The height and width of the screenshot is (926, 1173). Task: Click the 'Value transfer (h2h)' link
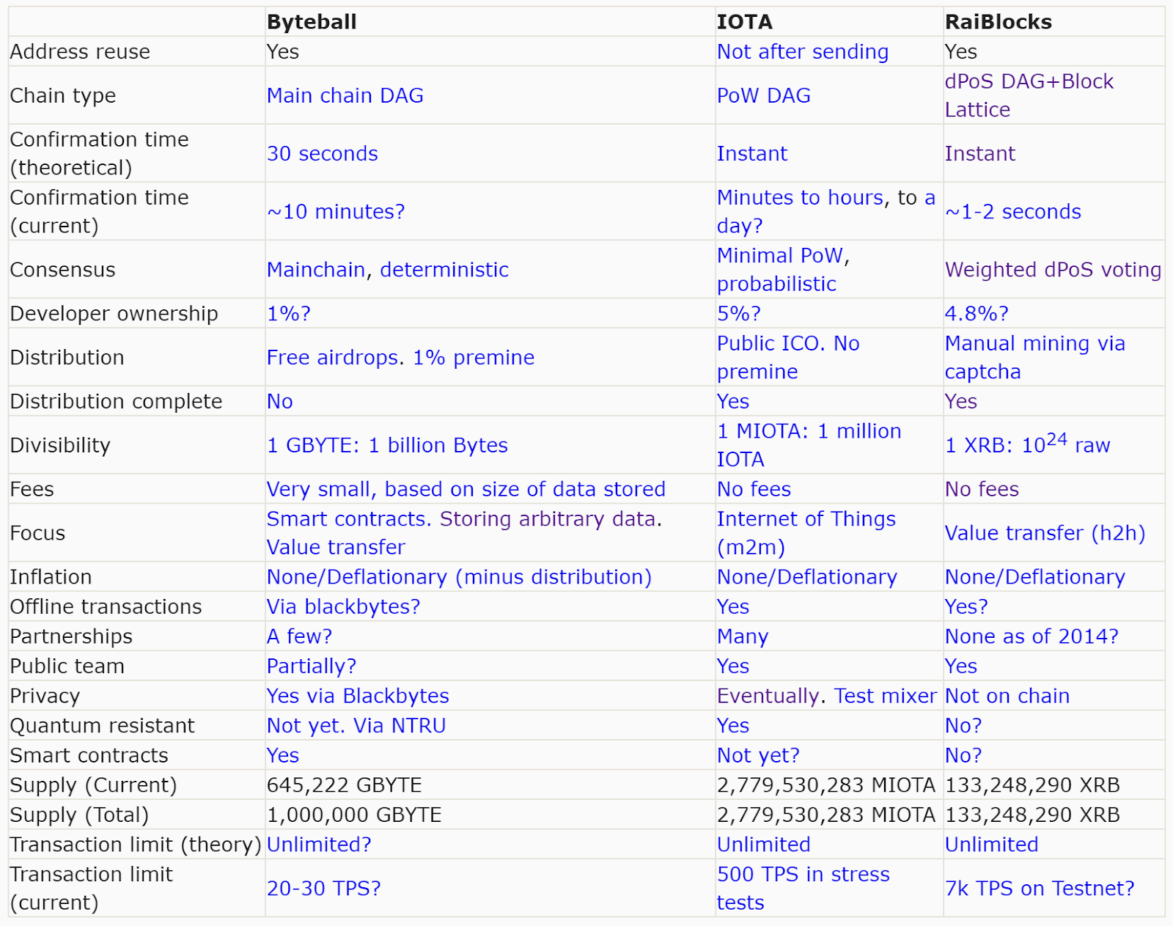(x=1045, y=533)
